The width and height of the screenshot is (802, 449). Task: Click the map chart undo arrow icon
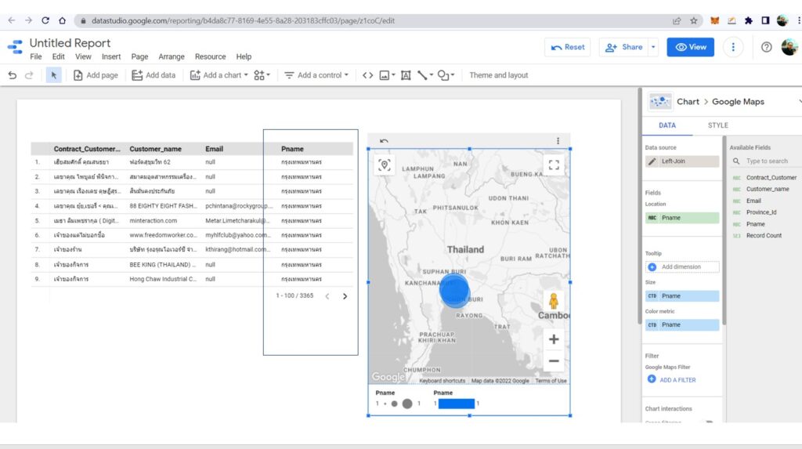tap(384, 141)
